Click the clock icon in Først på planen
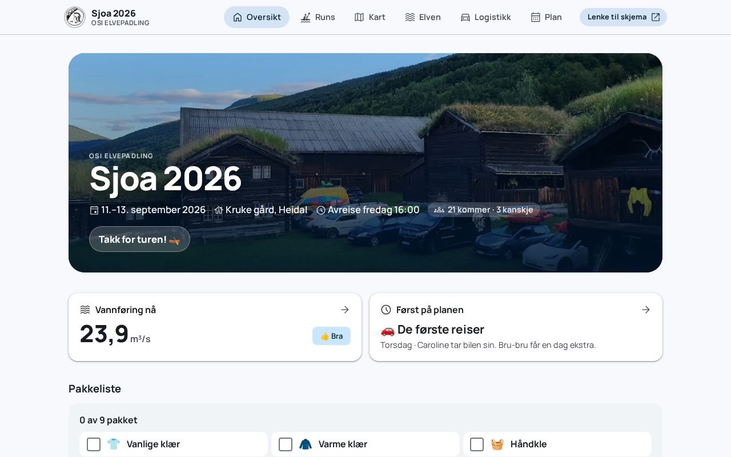The height and width of the screenshot is (457, 731). [x=386, y=310]
